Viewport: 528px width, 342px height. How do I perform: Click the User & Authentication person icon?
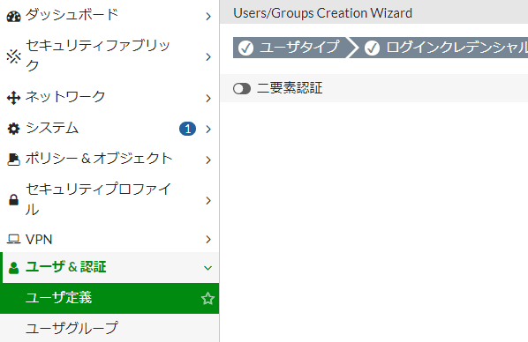(13, 268)
